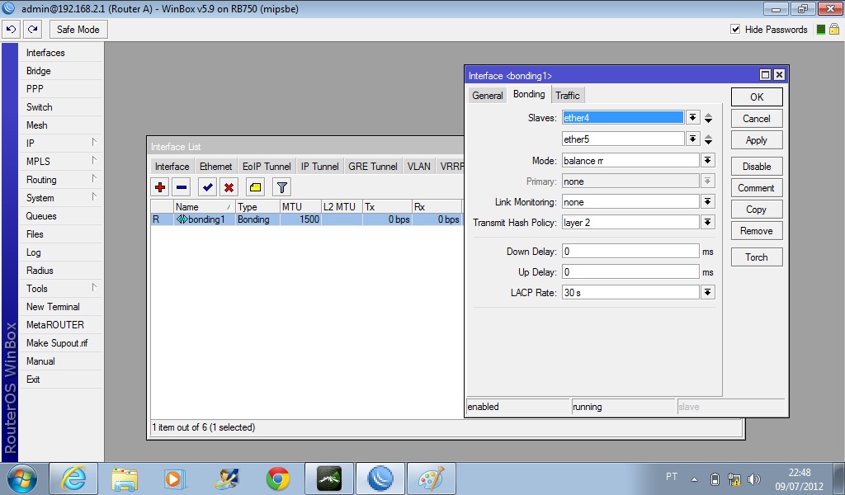Toggle Safe Mode
845x495 pixels.
pyautogui.click(x=78, y=30)
